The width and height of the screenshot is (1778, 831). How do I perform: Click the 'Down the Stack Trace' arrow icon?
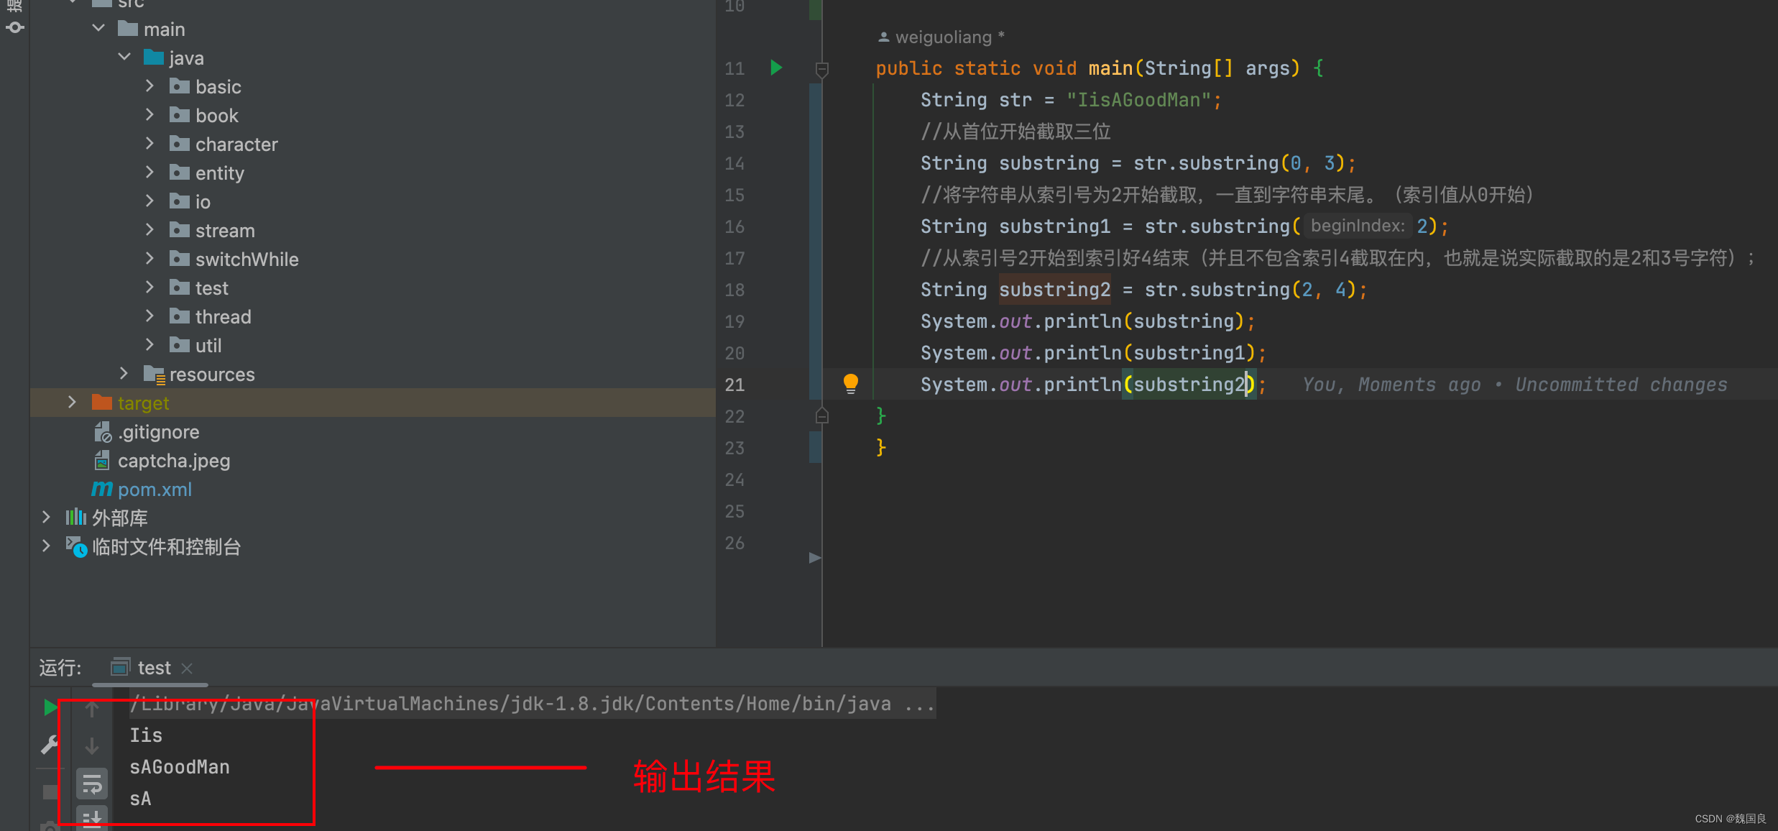pos(92,745)
